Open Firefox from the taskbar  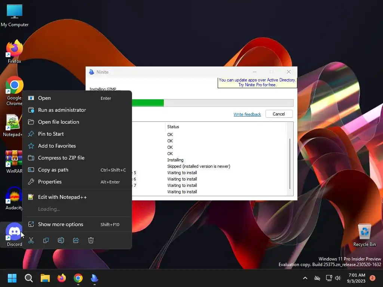click(x=62, y=278)
